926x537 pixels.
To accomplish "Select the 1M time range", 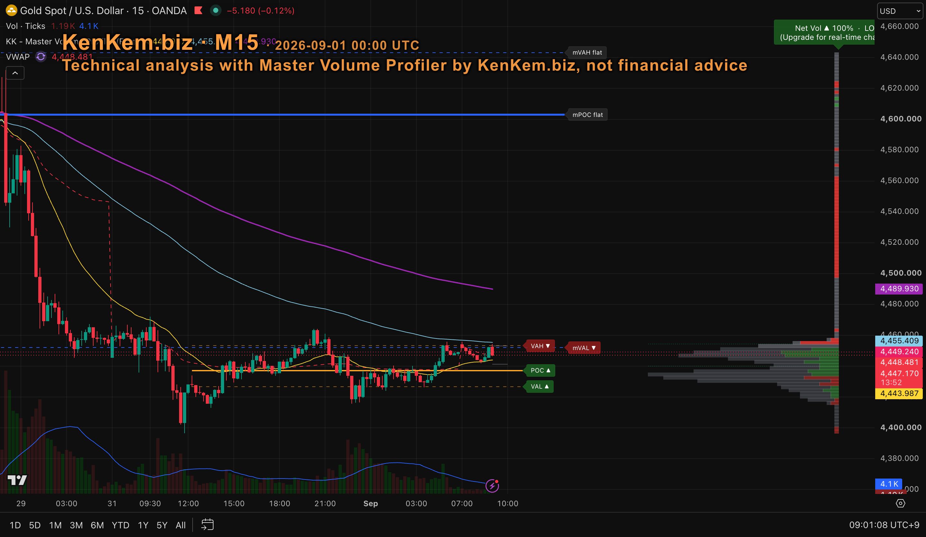I will pos(56,525).
